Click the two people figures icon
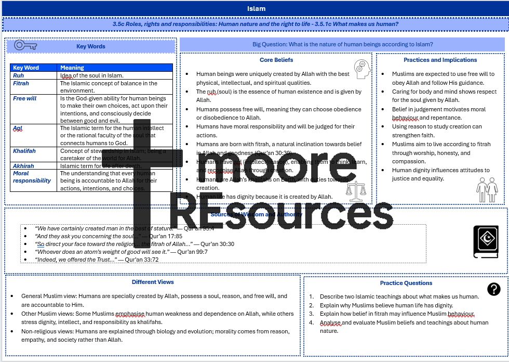Screen dimensions: 509x362 pyautogui.click(x=487, y=190)
